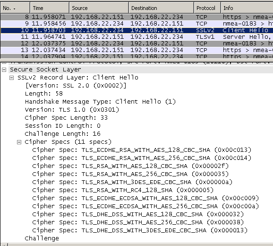Select the Challenge field at bottom
Screen dimensions: 273x246
(x=42, y=238)
